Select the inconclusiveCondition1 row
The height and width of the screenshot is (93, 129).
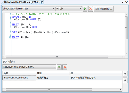coord(62,78)
